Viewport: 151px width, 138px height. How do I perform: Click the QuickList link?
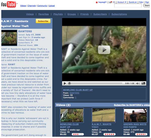(133, 2)
